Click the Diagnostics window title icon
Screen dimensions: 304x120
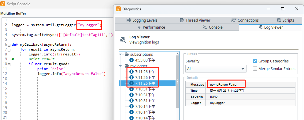tap(118, 9)
